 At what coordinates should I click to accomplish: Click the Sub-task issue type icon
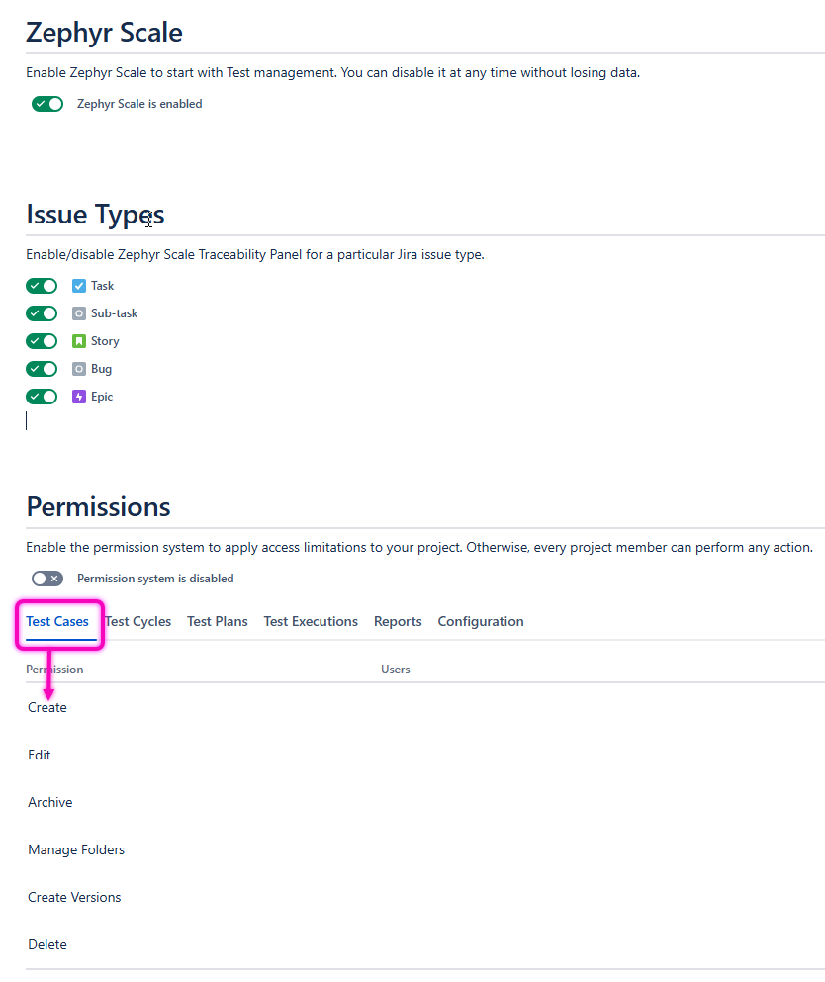point(79,313)
